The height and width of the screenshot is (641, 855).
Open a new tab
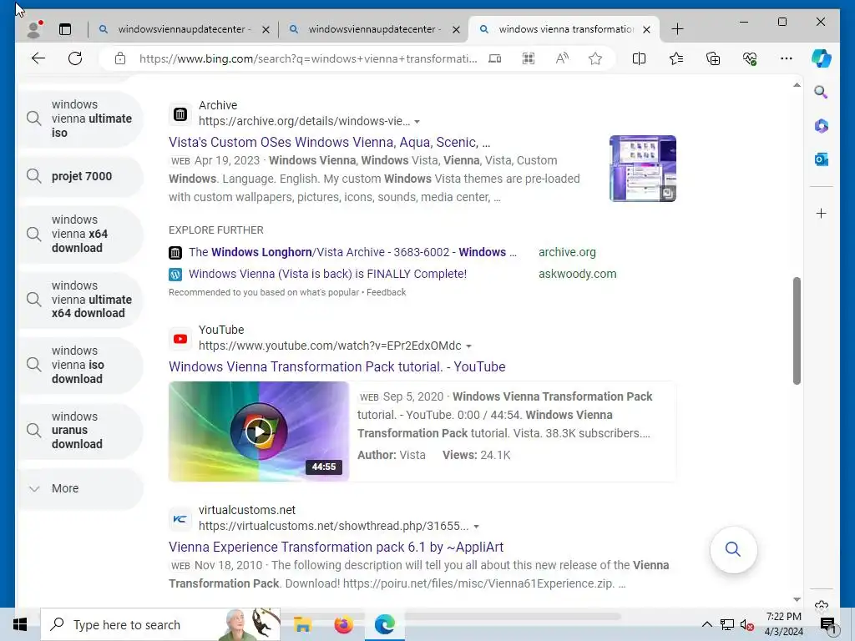pos(677,29)
